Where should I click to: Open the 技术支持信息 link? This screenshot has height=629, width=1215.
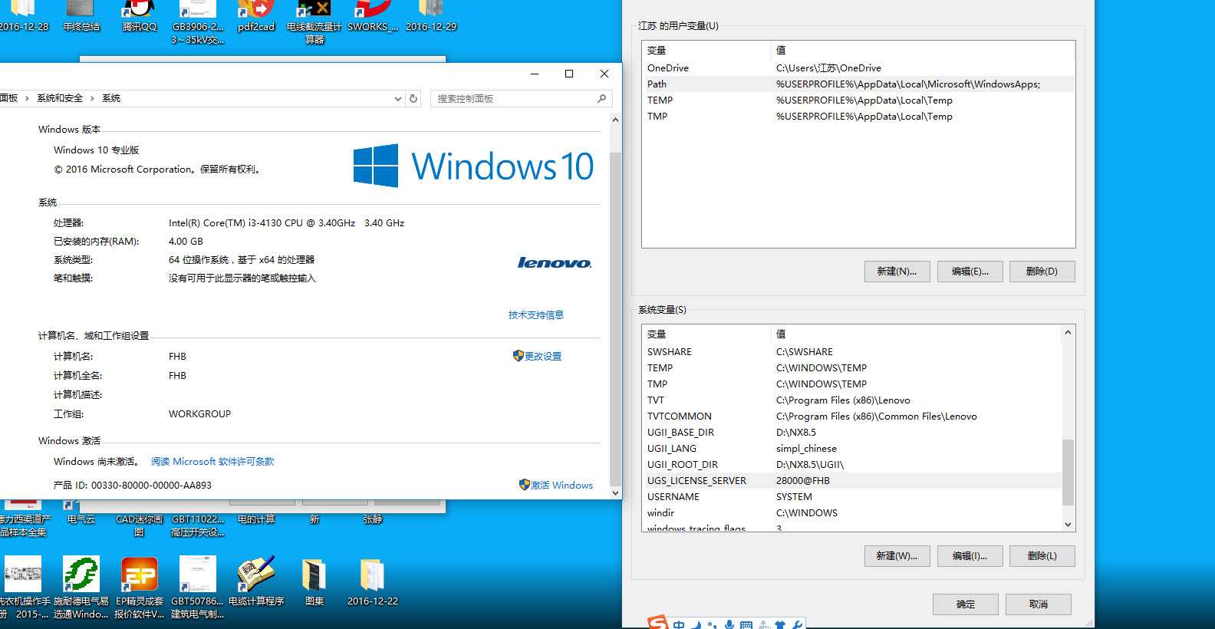click(535, 315)
